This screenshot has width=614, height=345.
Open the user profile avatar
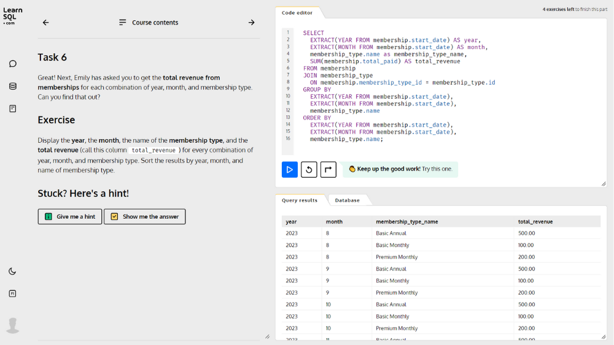[12, 325]
